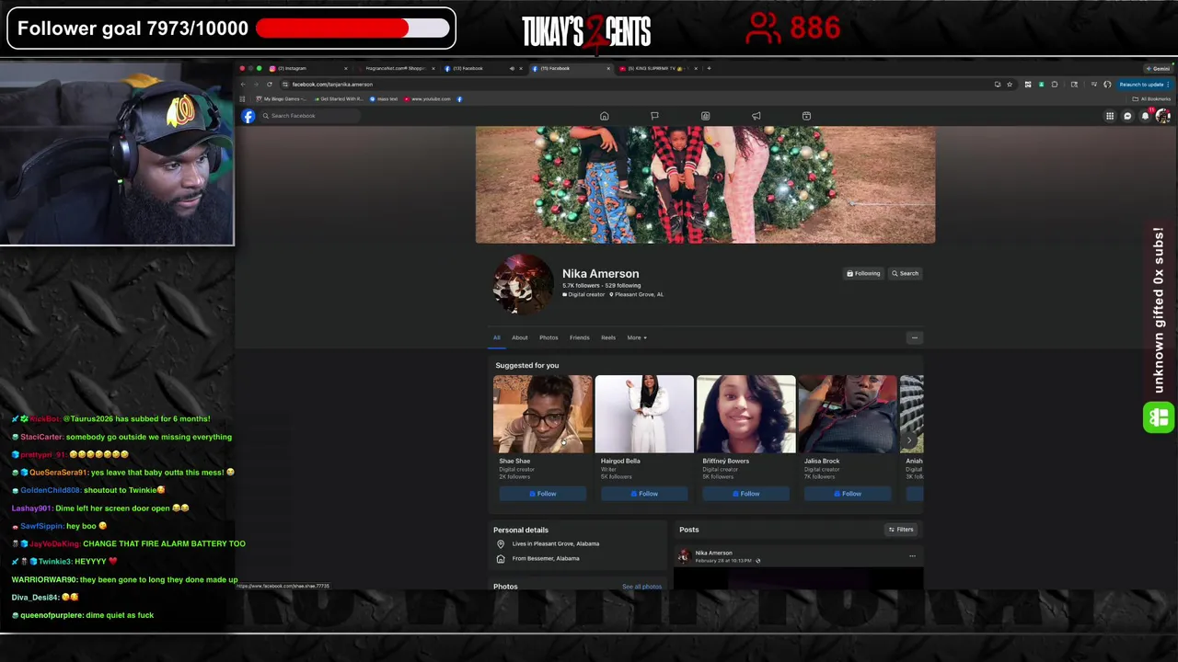
Task: Open Shae Shae suggested profile photo
Action: pos(543,414)
